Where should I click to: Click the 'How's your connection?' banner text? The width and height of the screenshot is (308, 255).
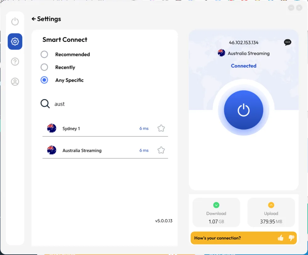[x=217, y=238]
